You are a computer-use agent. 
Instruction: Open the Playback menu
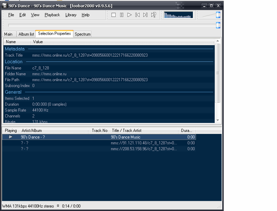tap(52, 15)
